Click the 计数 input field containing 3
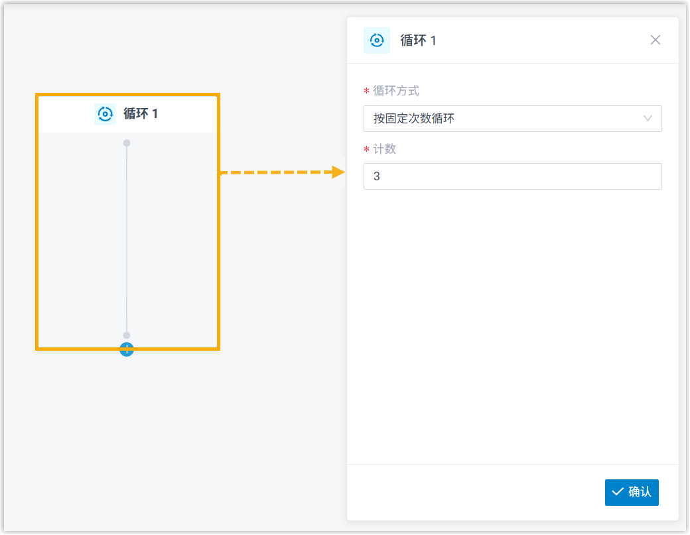Viewport: 690px width, 535px height. [x=512, y=176]
